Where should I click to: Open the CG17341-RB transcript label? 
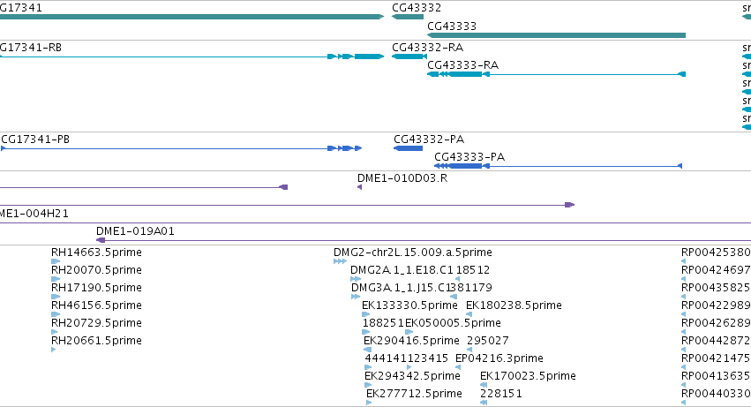point(31,48)
